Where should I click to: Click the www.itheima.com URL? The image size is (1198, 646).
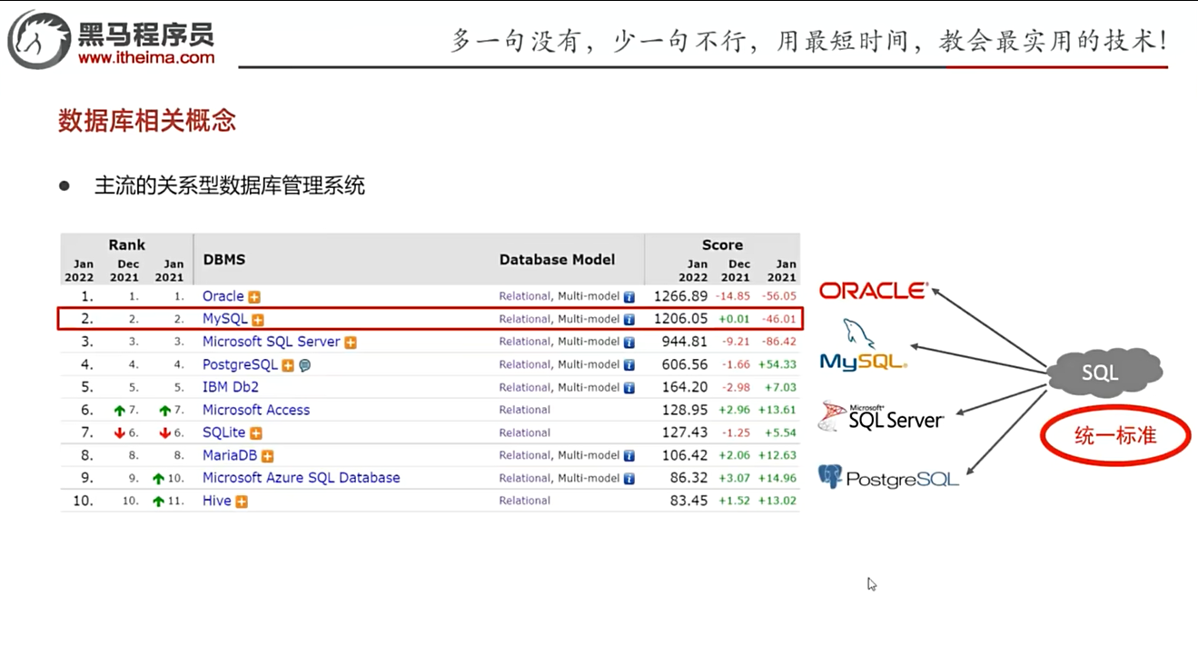(x=146, y=57)
